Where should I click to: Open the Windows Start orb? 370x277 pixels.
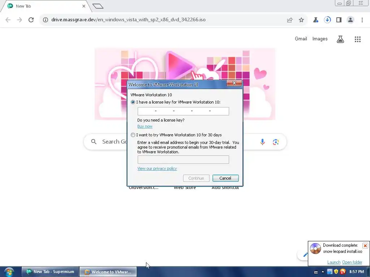[x=9, y=272]
